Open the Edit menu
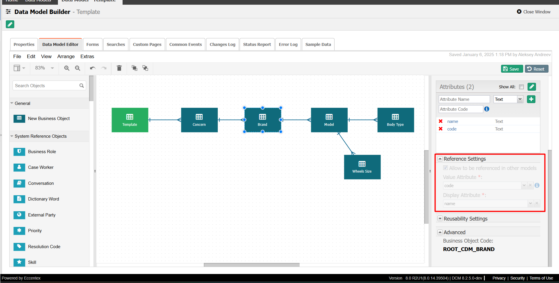The height and width of the screenshot is (283, 559). tap(31, 56)
